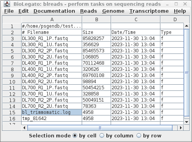Click the vertical scrollbar up arrow
The height and width of the screenshot is (142, 192).
187,26
